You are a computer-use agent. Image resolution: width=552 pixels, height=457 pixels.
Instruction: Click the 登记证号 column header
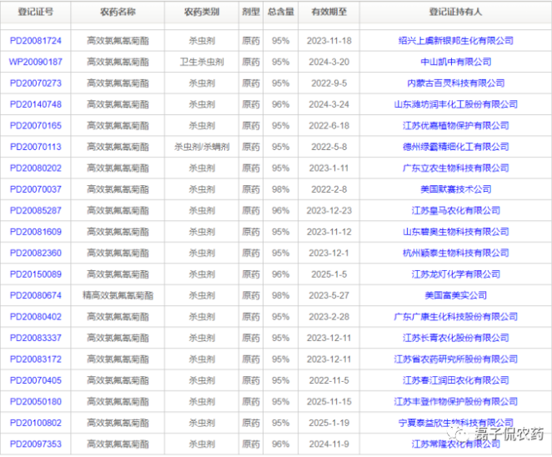click(35, 13)
